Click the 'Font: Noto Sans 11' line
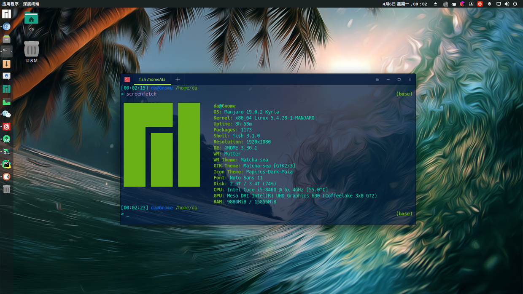The image size is (523, 294). 238,178
